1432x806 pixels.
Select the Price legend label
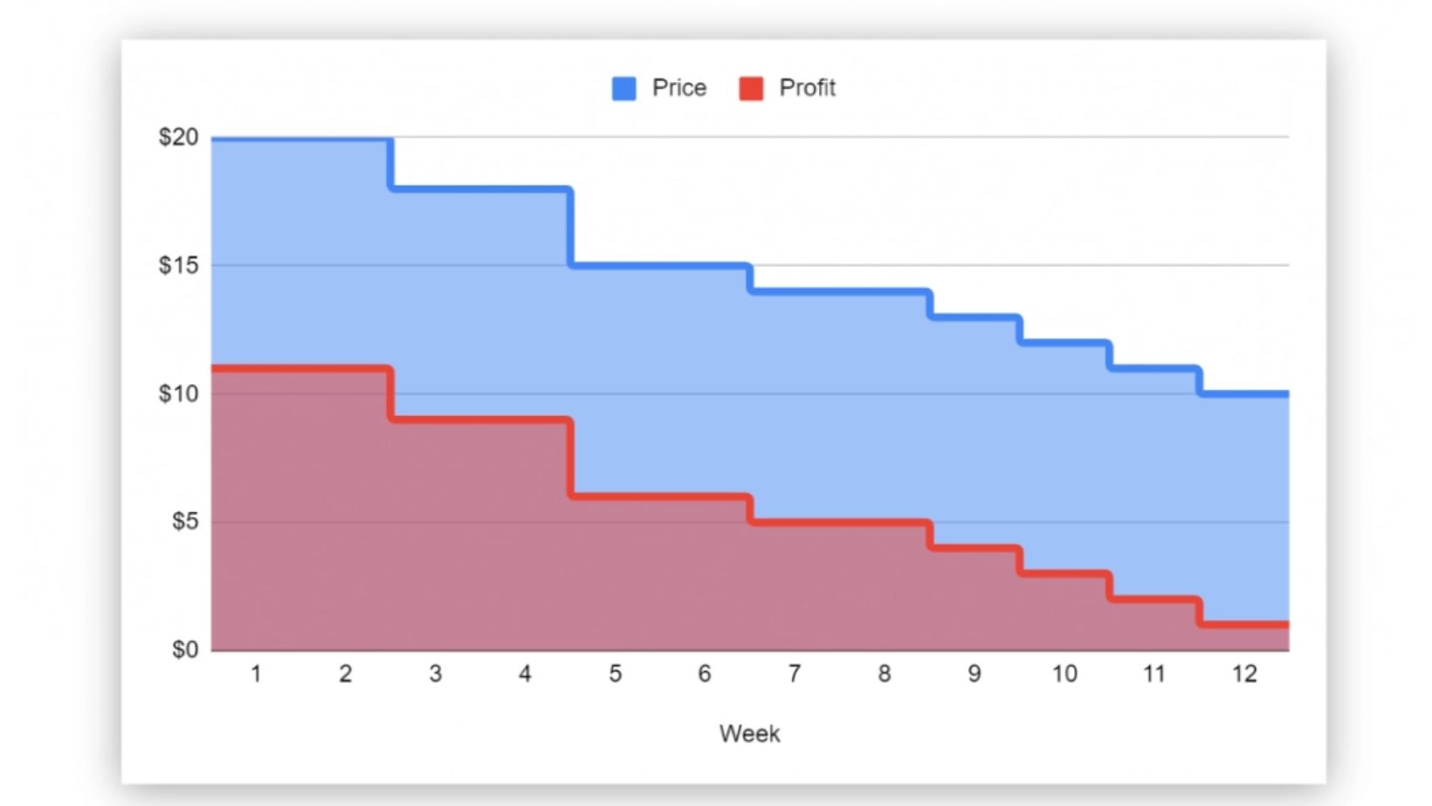click(678, 88)
